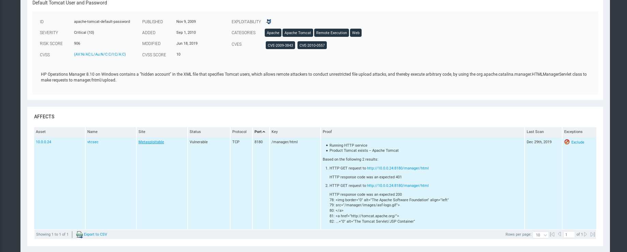Click Exclude exception link
The image size is (627, 252).
coord(578,142)
